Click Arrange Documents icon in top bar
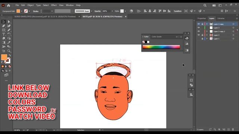 point(214,6)
